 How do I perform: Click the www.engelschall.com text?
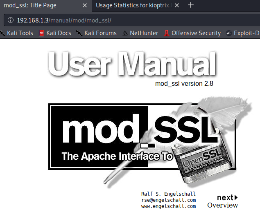[168, 206]
